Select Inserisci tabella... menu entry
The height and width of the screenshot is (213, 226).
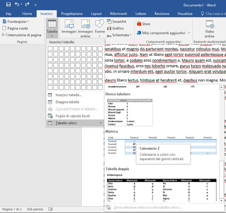pos(69,95)
